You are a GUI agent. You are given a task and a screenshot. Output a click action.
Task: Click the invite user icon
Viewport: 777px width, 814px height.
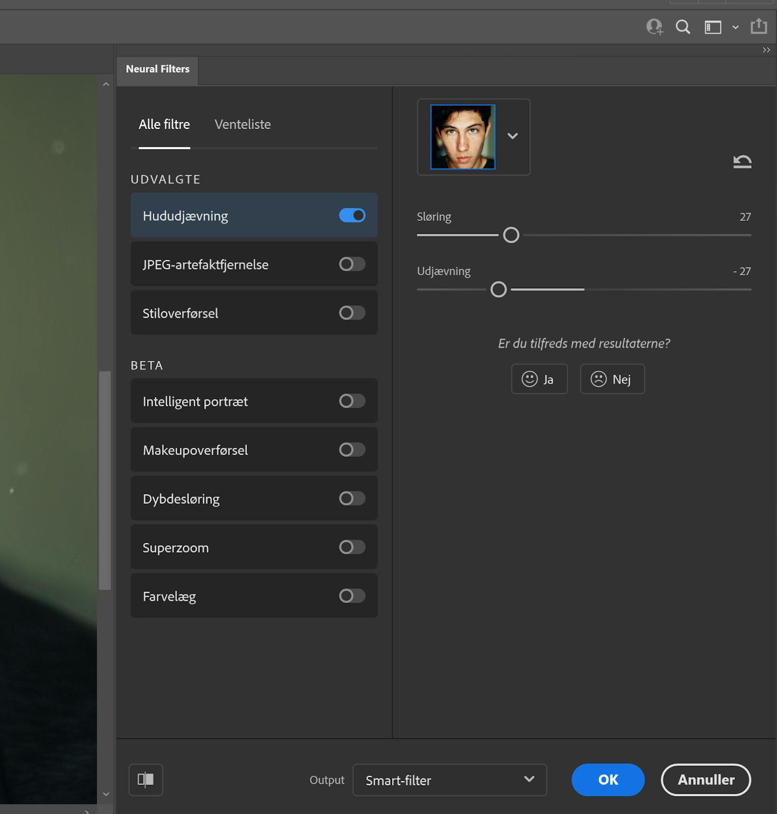654,27
